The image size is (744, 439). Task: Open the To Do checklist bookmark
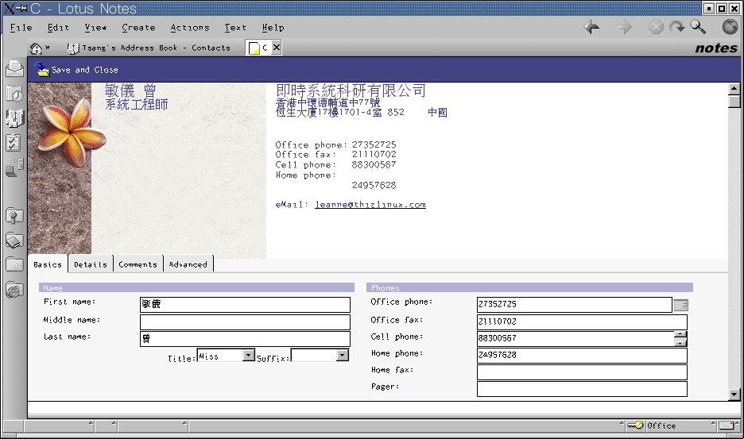[14, 143]
